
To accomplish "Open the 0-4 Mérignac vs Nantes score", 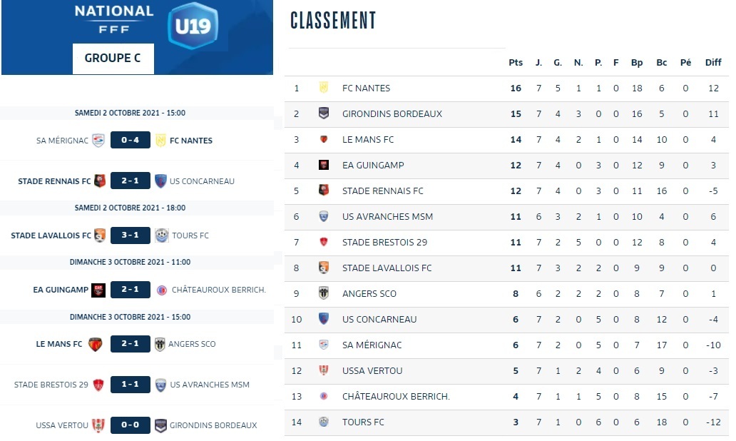I will coord(130,141).
